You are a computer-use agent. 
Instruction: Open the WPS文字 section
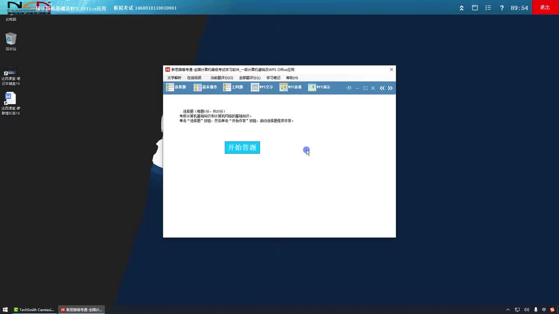point(262,87)
